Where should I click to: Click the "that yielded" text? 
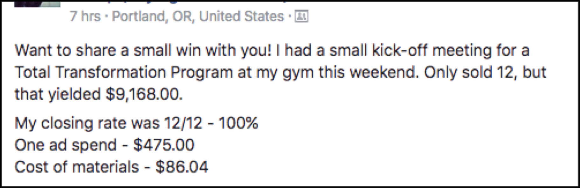(x=57, y=94)
